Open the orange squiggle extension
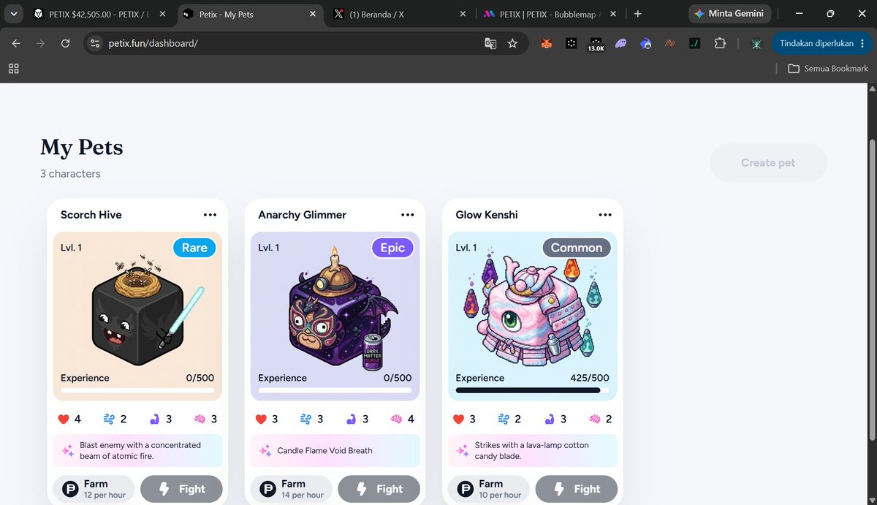 (669, 44)
